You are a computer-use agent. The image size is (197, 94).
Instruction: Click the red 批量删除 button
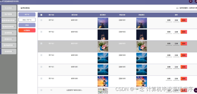[27, 30]
